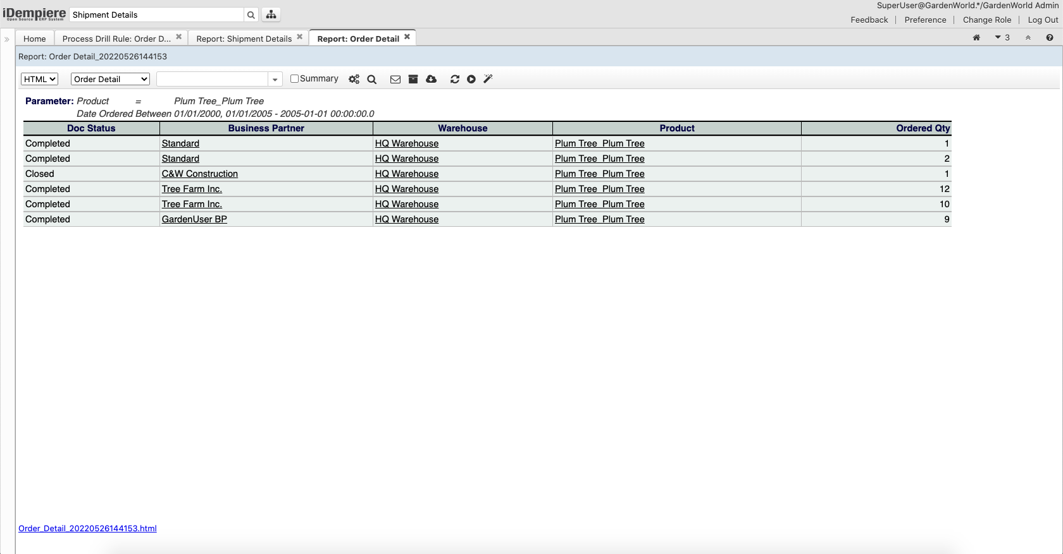Open the menu tree icon beside search
Viewport: 1063px width, 554px height.
(271, 15)
